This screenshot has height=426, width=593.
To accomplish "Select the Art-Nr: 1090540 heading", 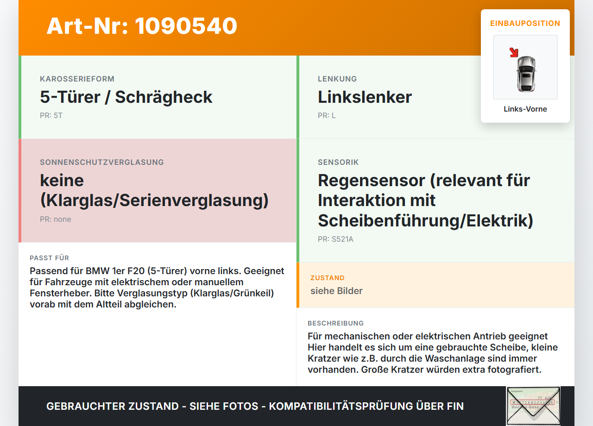I will [142, 26].
